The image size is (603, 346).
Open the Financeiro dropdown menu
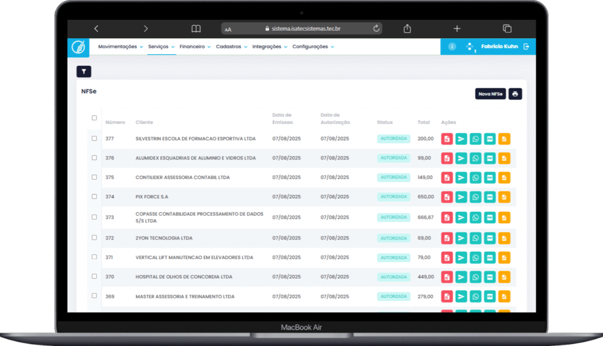195,46
